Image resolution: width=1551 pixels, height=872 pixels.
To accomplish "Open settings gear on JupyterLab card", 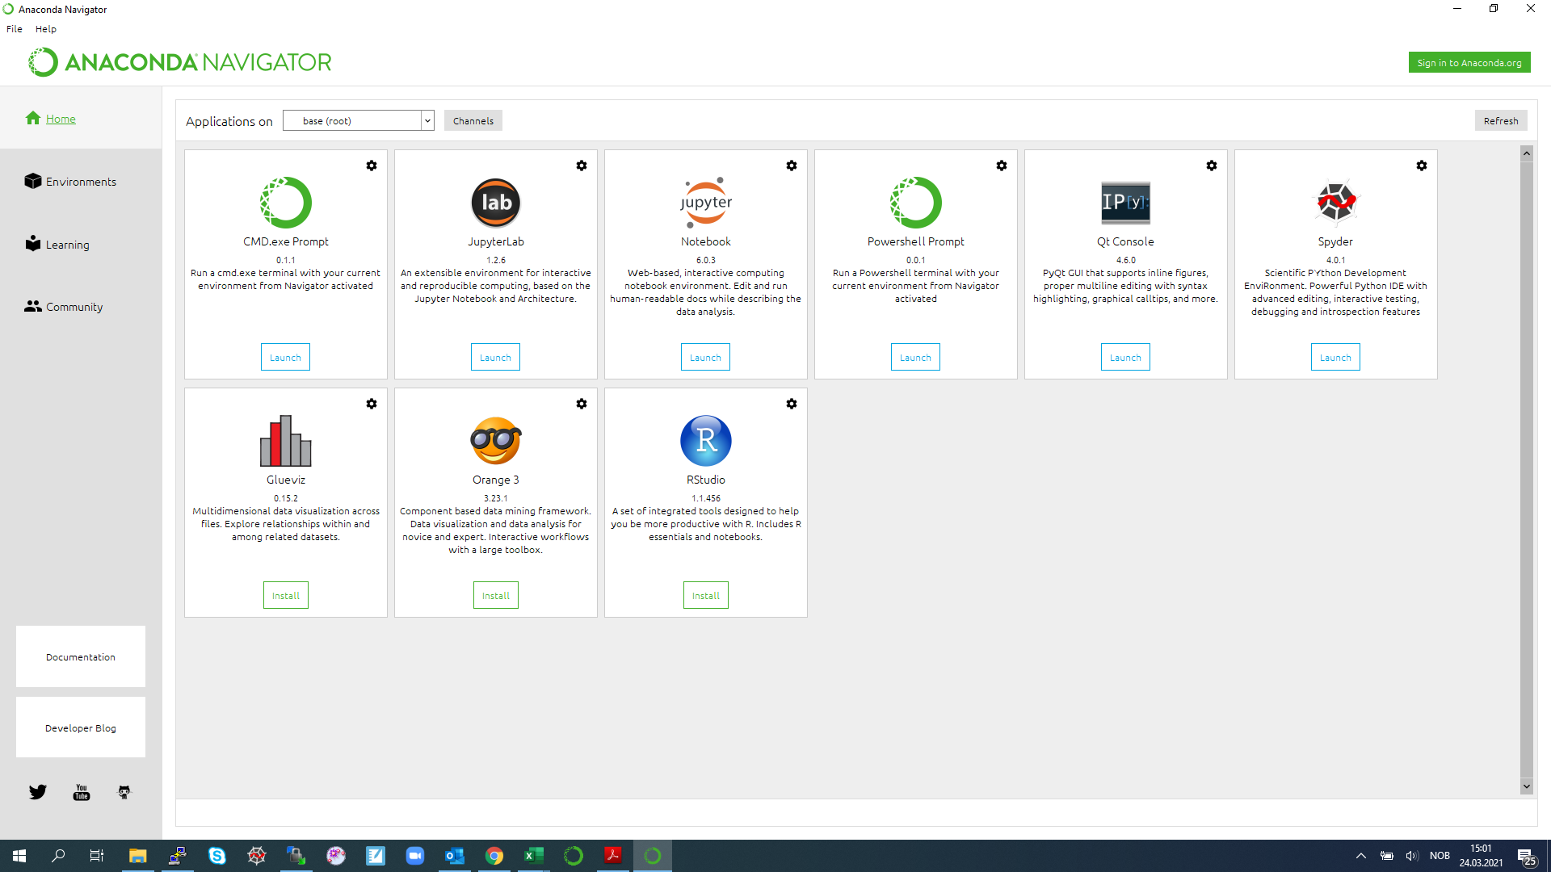I will [x=582, y=166].
